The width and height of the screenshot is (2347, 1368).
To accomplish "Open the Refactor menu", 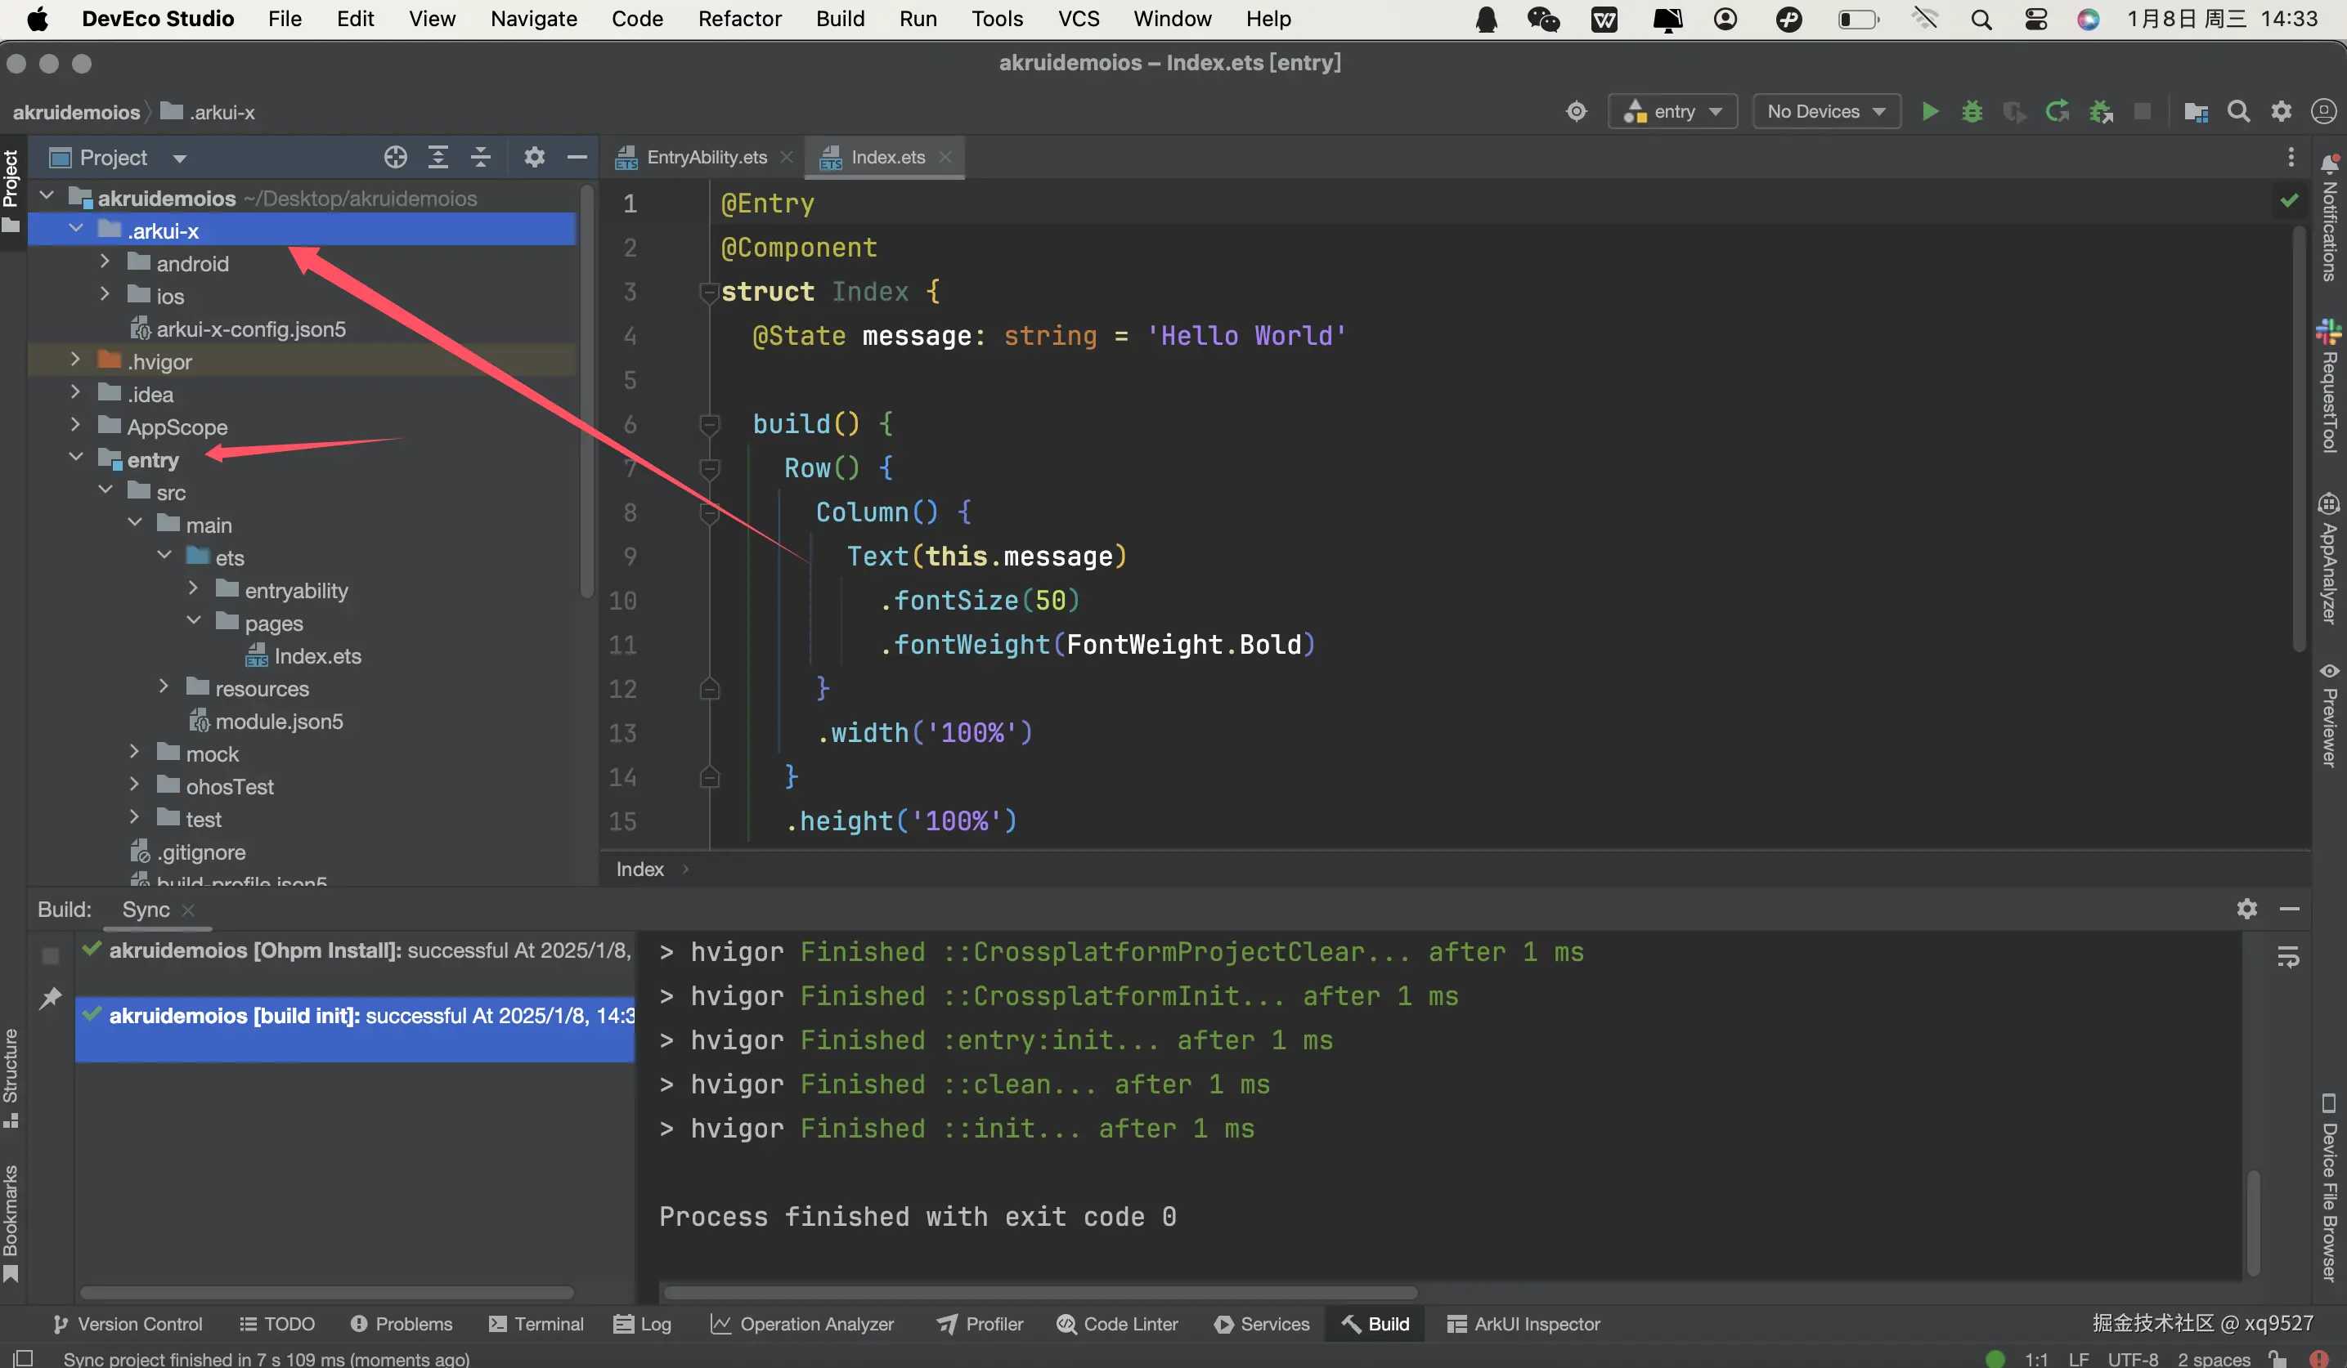I will 739,19.
